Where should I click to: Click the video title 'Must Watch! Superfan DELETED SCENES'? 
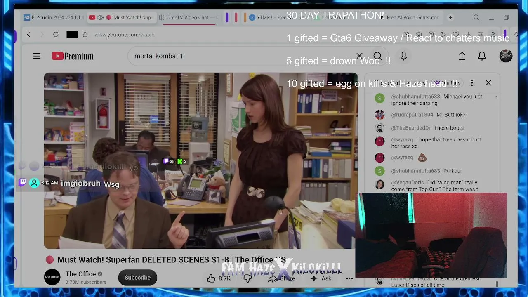172,260
